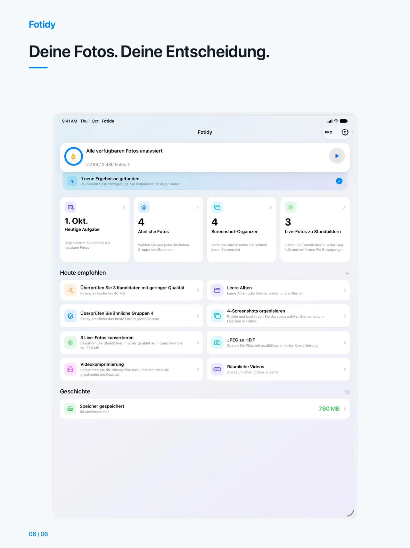Open the Räumliche Videos row title
This screenshot has width=410, height=548.
coord(246,367)
